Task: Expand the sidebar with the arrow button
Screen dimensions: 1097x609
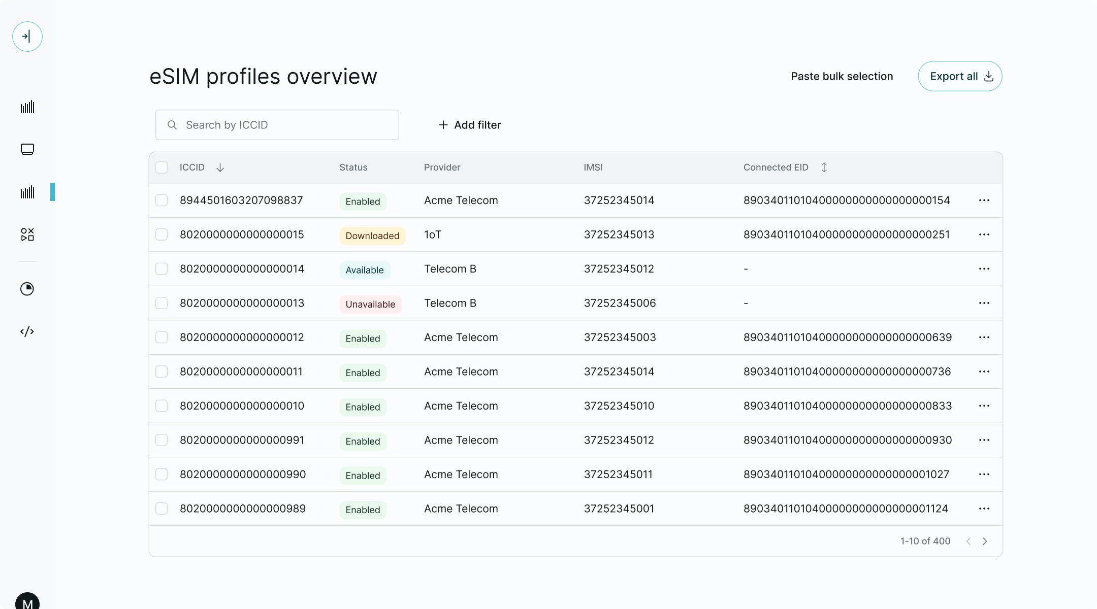Action: tap(27, 37)
